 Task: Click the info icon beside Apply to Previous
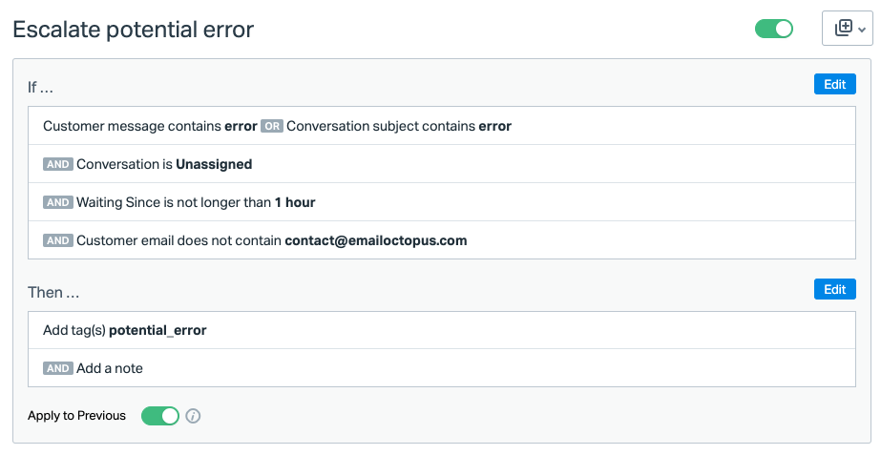(x=193, y=416)
